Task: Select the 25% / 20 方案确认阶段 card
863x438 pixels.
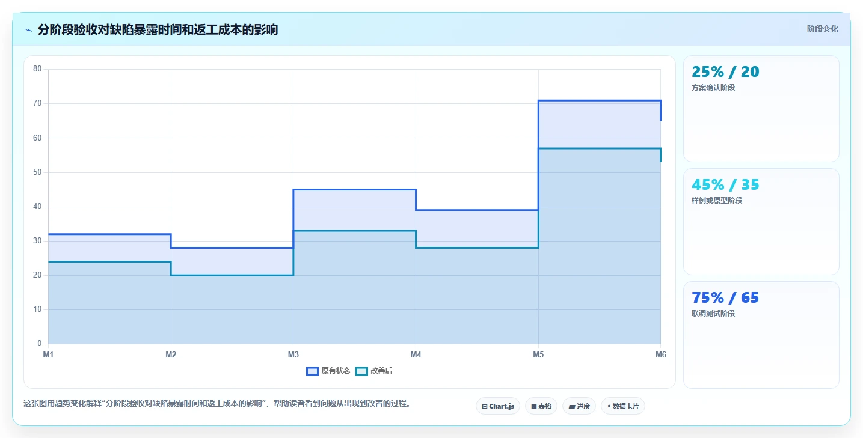Action: click(x=761, y=109)
